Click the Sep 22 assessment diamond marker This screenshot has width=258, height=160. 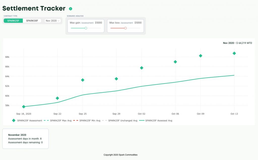pos(57,98)
